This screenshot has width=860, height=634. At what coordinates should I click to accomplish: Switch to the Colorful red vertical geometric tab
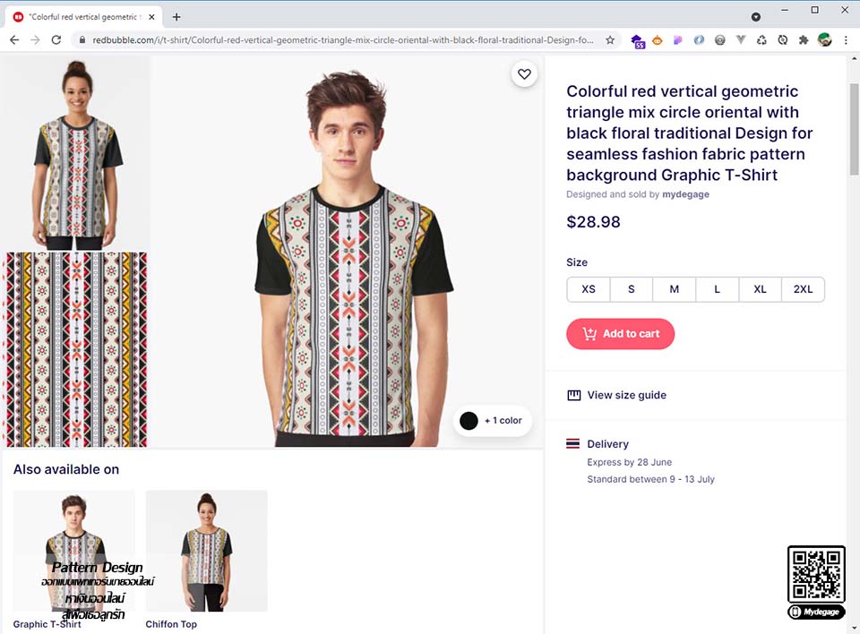(x=84, y=17)
